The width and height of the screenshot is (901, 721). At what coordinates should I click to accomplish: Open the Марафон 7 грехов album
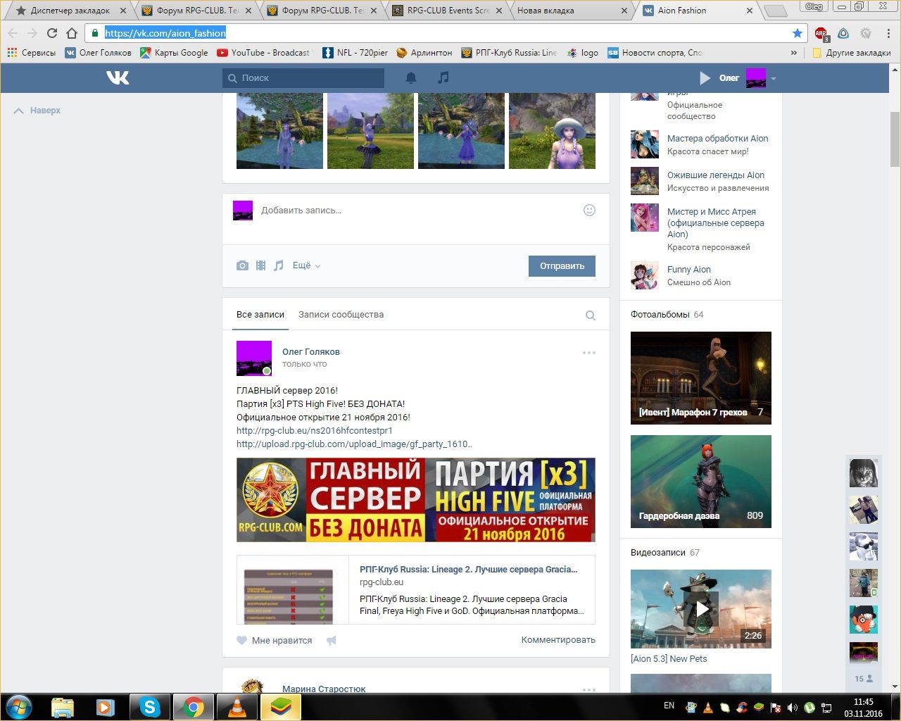[701, 378]
